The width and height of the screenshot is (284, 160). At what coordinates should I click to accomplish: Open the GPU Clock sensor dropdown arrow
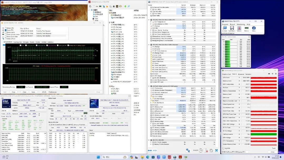239,78
